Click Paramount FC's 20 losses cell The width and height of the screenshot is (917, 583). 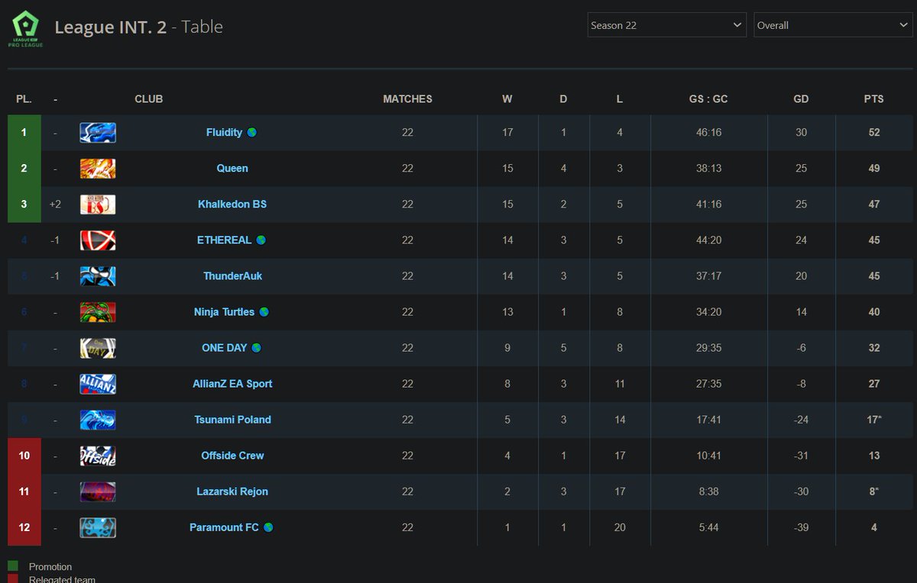point(620,527)
